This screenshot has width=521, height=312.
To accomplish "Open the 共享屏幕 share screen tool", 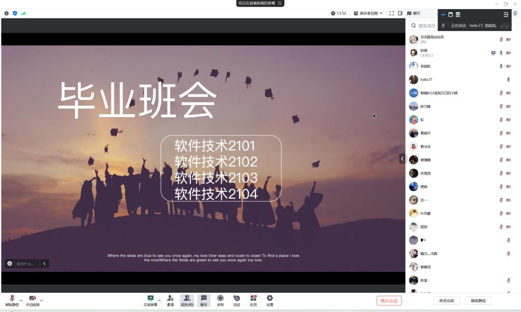I will (x=151, y=298).
